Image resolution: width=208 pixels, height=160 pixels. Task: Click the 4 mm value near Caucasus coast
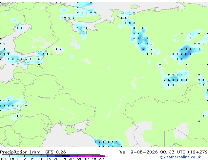117,142
